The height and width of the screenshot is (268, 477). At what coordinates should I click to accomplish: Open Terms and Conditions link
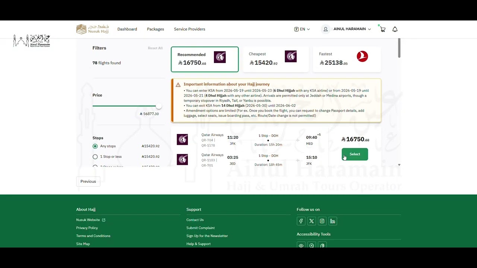click(93, 236)
